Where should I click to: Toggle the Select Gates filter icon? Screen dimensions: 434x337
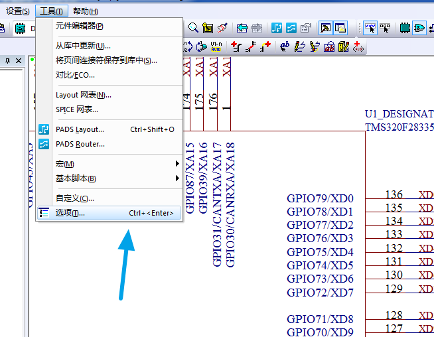[419, 28]
